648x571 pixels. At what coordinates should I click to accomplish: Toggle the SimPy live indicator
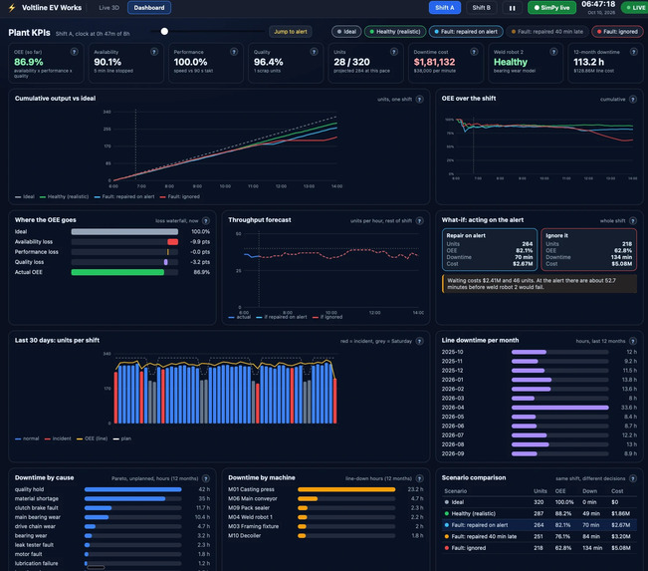pyautogui.click(x=551, y=8)
